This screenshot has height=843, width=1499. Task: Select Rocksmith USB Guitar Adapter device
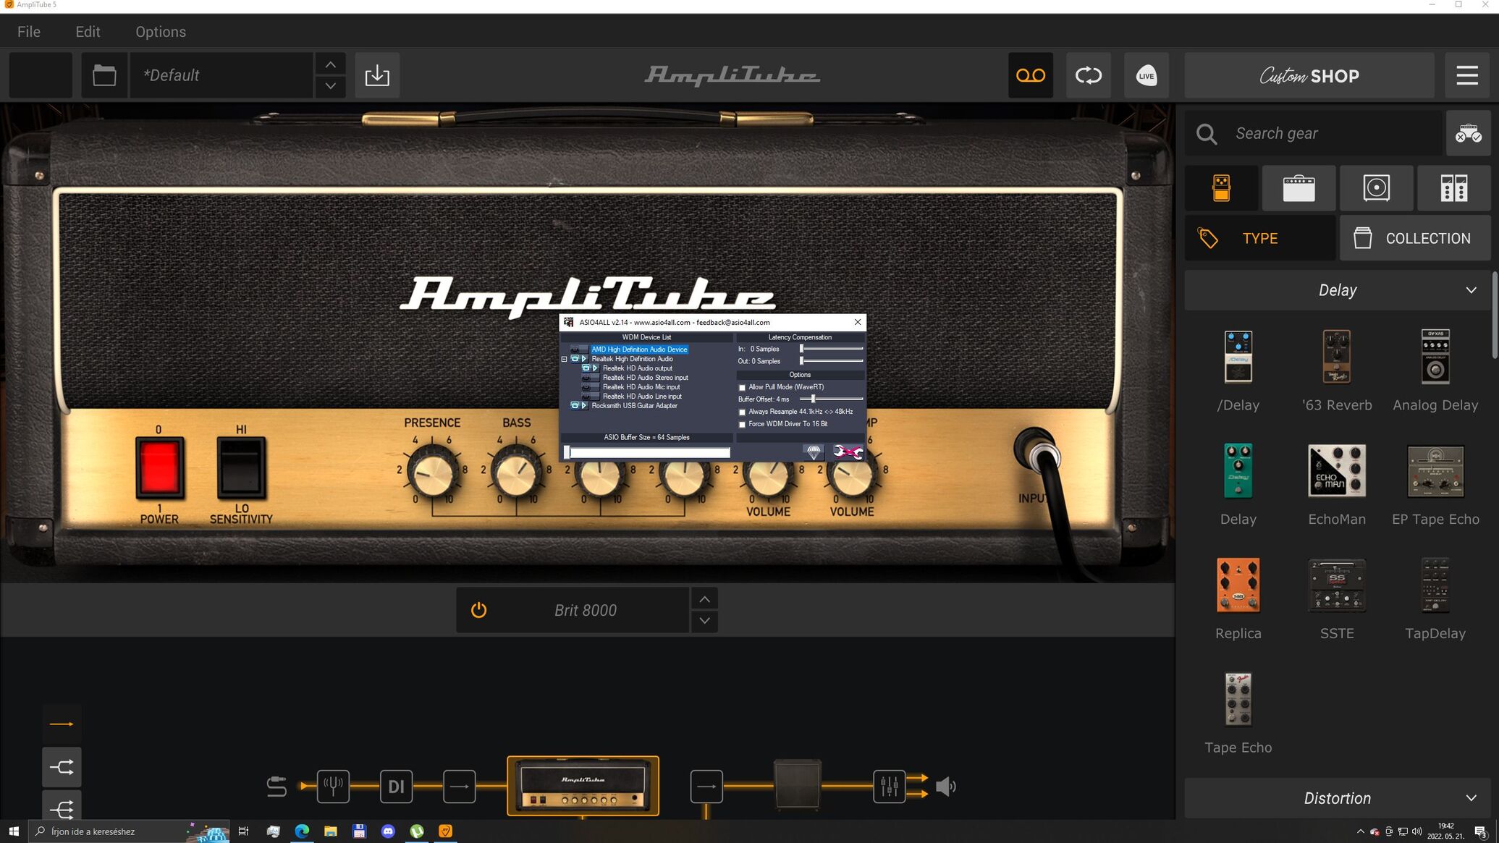click(634, 406)
